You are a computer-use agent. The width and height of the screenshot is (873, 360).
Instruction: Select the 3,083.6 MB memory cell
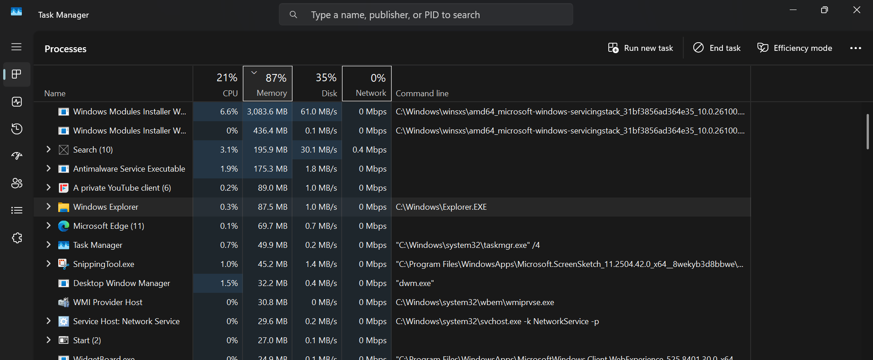(x=267, y=112)
